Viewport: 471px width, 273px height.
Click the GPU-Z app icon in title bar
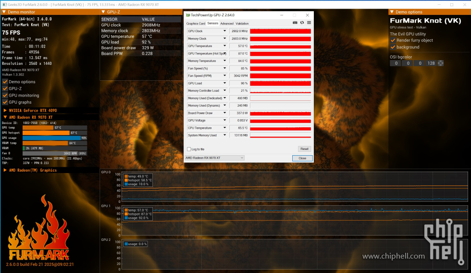(x=188, y=15)
